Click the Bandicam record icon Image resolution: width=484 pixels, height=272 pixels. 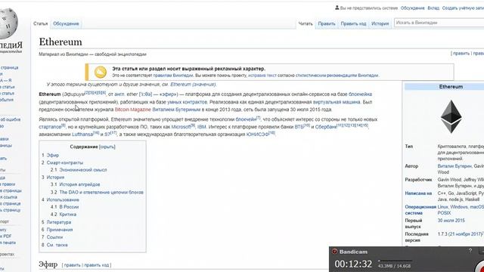click(x=334, y=252)
